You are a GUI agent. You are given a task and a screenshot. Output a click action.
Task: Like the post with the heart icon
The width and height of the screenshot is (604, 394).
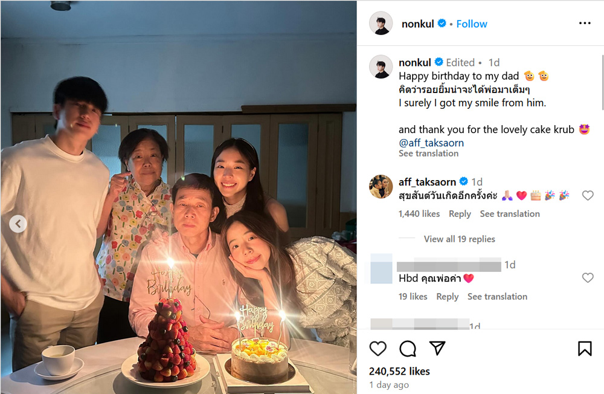(x=378, y=349)
